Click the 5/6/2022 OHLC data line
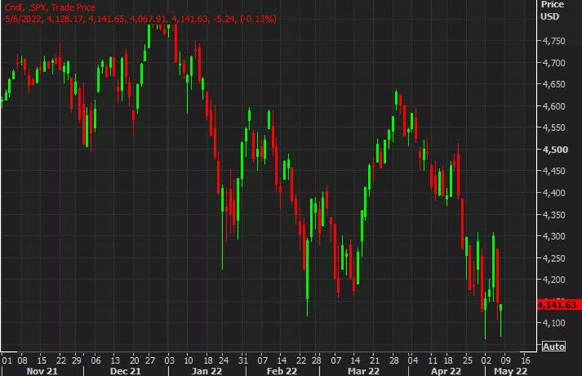Viewport: 582px width, 376px height. (140, 19)
